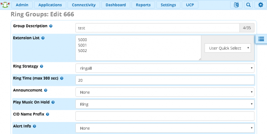The image size is (267, 134).
Task: Show help for Alert Info
Action: click(x=34, y=126)
